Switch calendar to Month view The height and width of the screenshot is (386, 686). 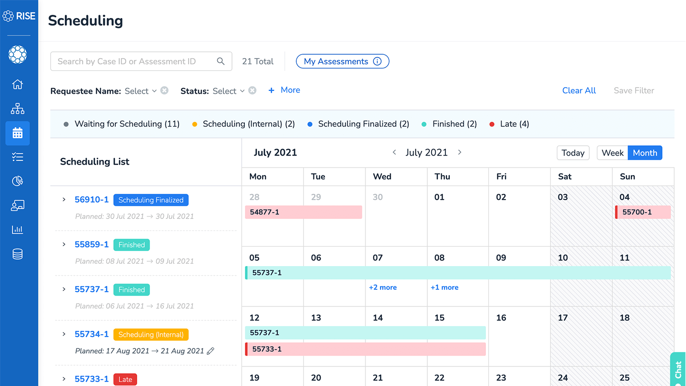pyautogui.click(x=645, y=153)
